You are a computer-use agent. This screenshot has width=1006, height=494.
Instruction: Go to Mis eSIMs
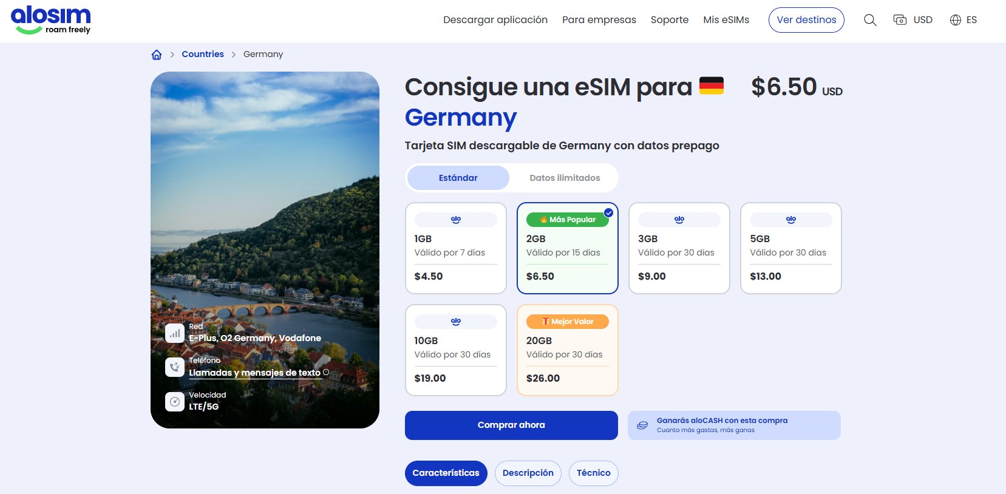pyautogui.click(x=726, y=20)
